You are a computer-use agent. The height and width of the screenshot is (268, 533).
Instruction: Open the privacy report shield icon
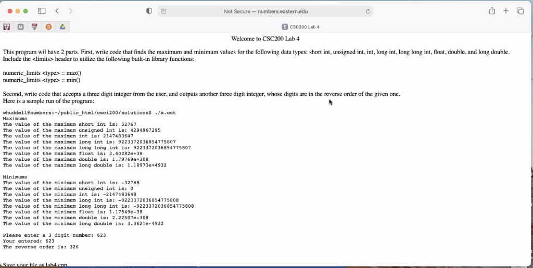point(149,11)
